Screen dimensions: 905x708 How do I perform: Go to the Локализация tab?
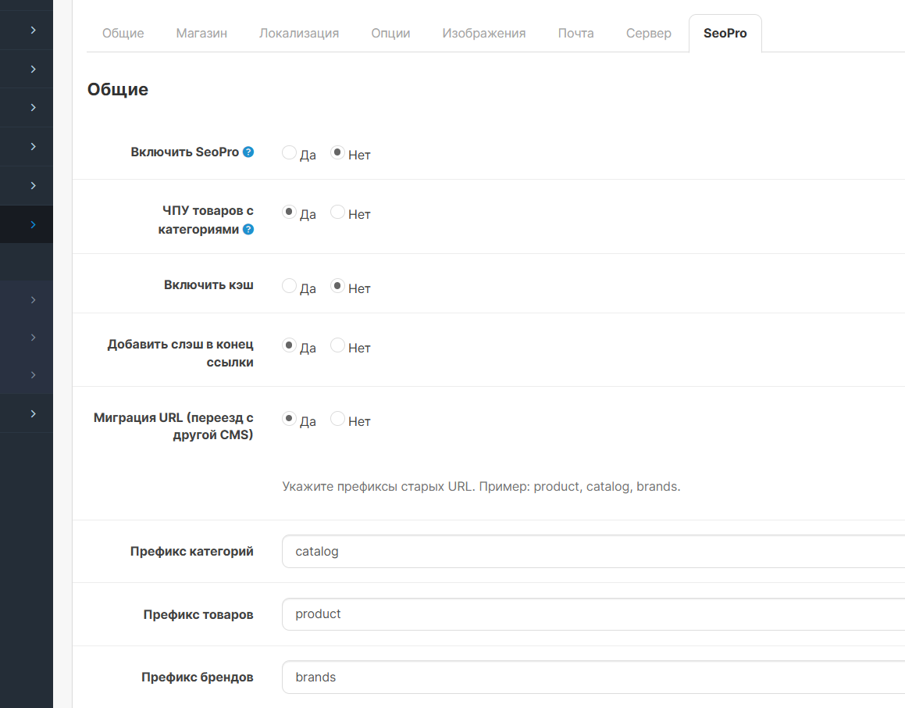(x=299, y=34)
